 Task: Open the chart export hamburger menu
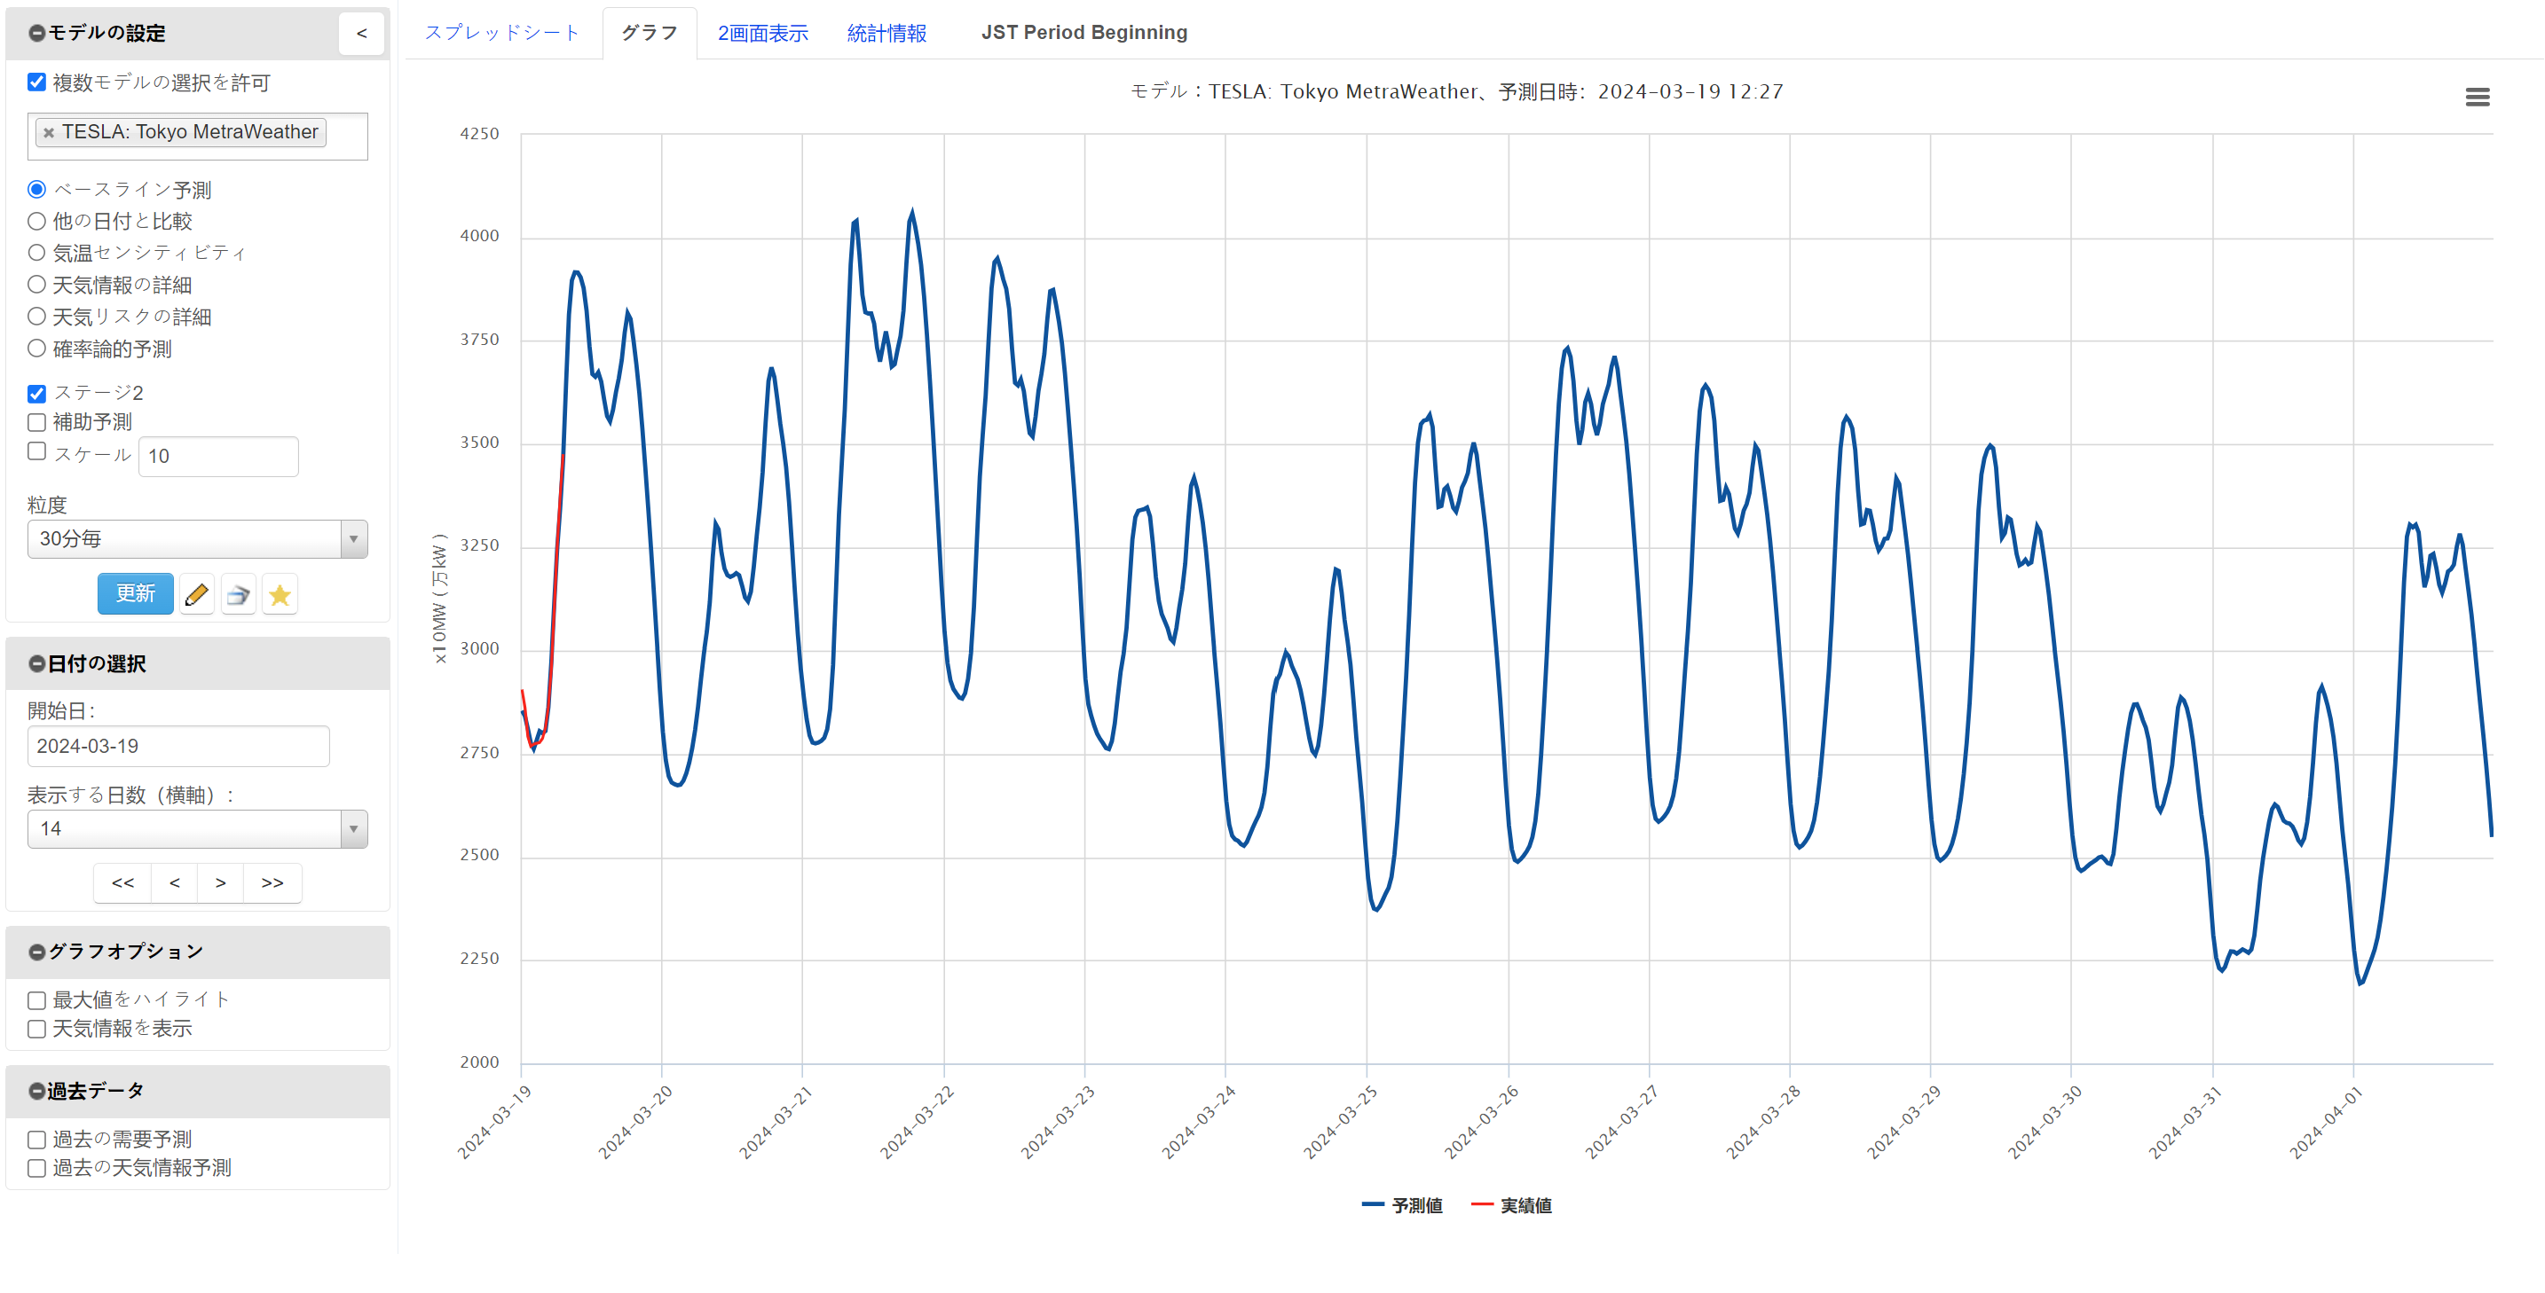coord(2478,96)
